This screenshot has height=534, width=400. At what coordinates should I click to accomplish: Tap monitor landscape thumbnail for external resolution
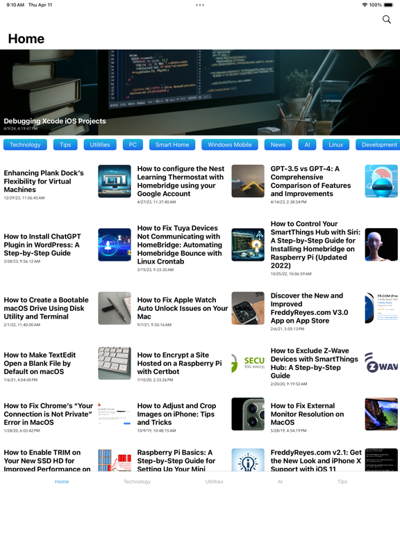381,414
